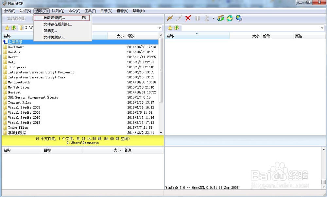Sort local list by 修改 column
The width and height of the screenshot is (327, 197).
pos(142,36)
